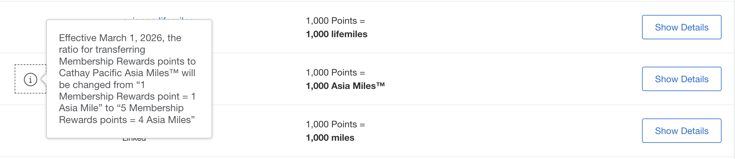Click "ratio for transferring" in the tooltip
This screenshot has height=159, width=735.
tap(102, 49)
